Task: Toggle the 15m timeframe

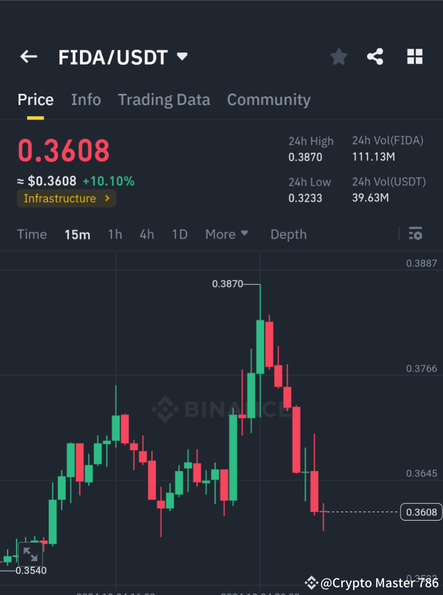Action: coord(78,234)
